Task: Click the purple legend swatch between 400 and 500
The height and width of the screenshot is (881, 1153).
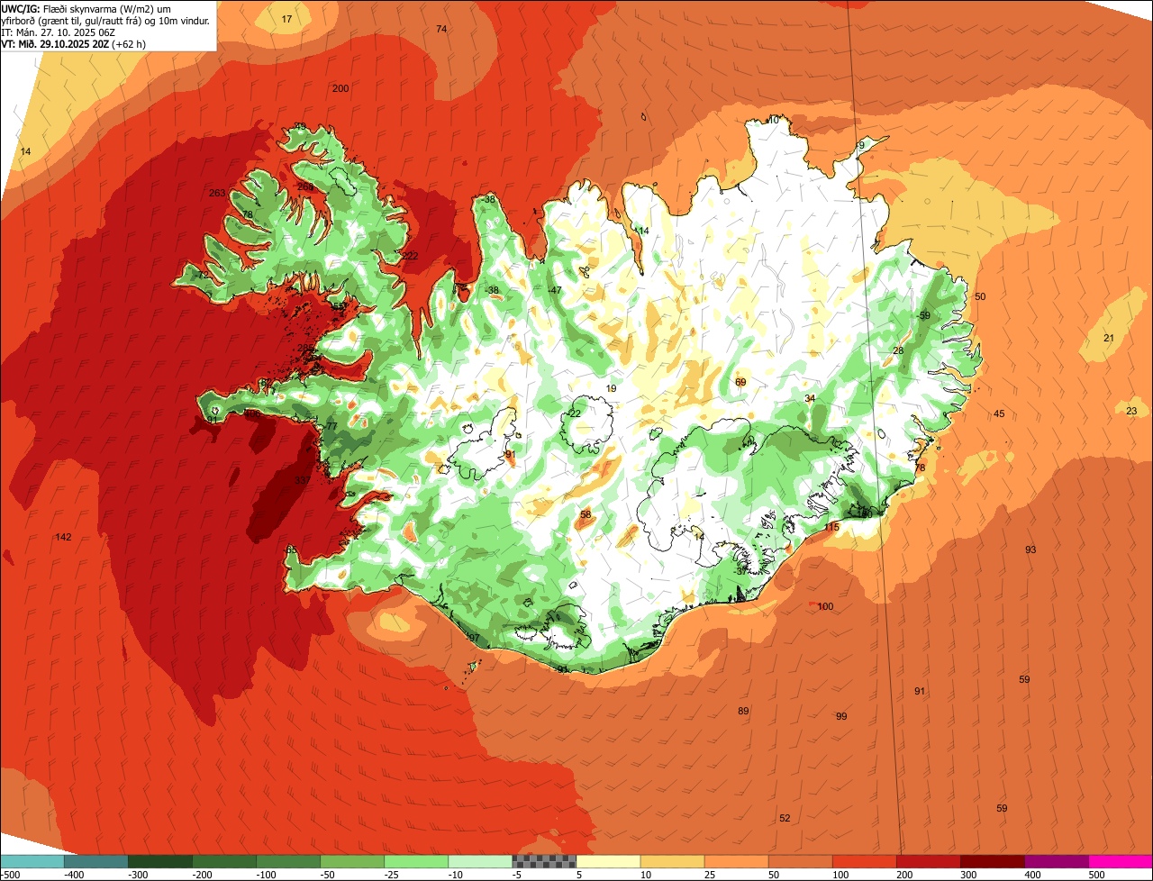Action: click(1056, 861)
